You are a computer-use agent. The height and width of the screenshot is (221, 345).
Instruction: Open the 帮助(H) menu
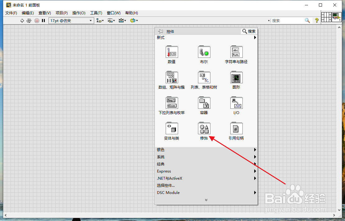coord(131,13)
